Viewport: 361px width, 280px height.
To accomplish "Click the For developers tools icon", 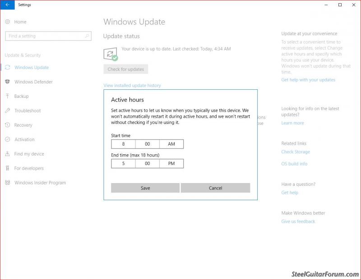I will coord(8,168).
